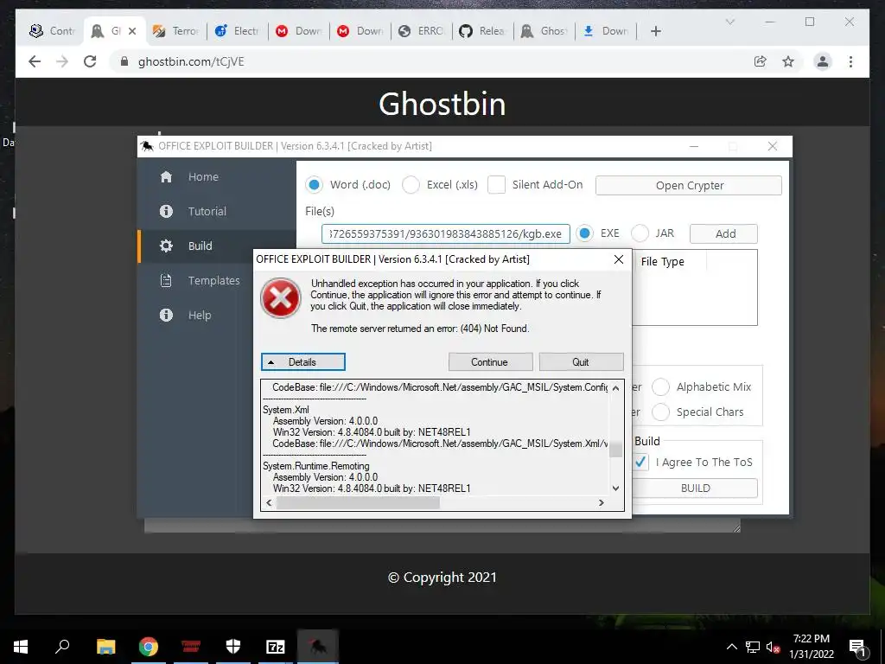This screenshot has width=885, height=664.
Task: Collapse the error dialog Details
Action: (x=303, y=362)
